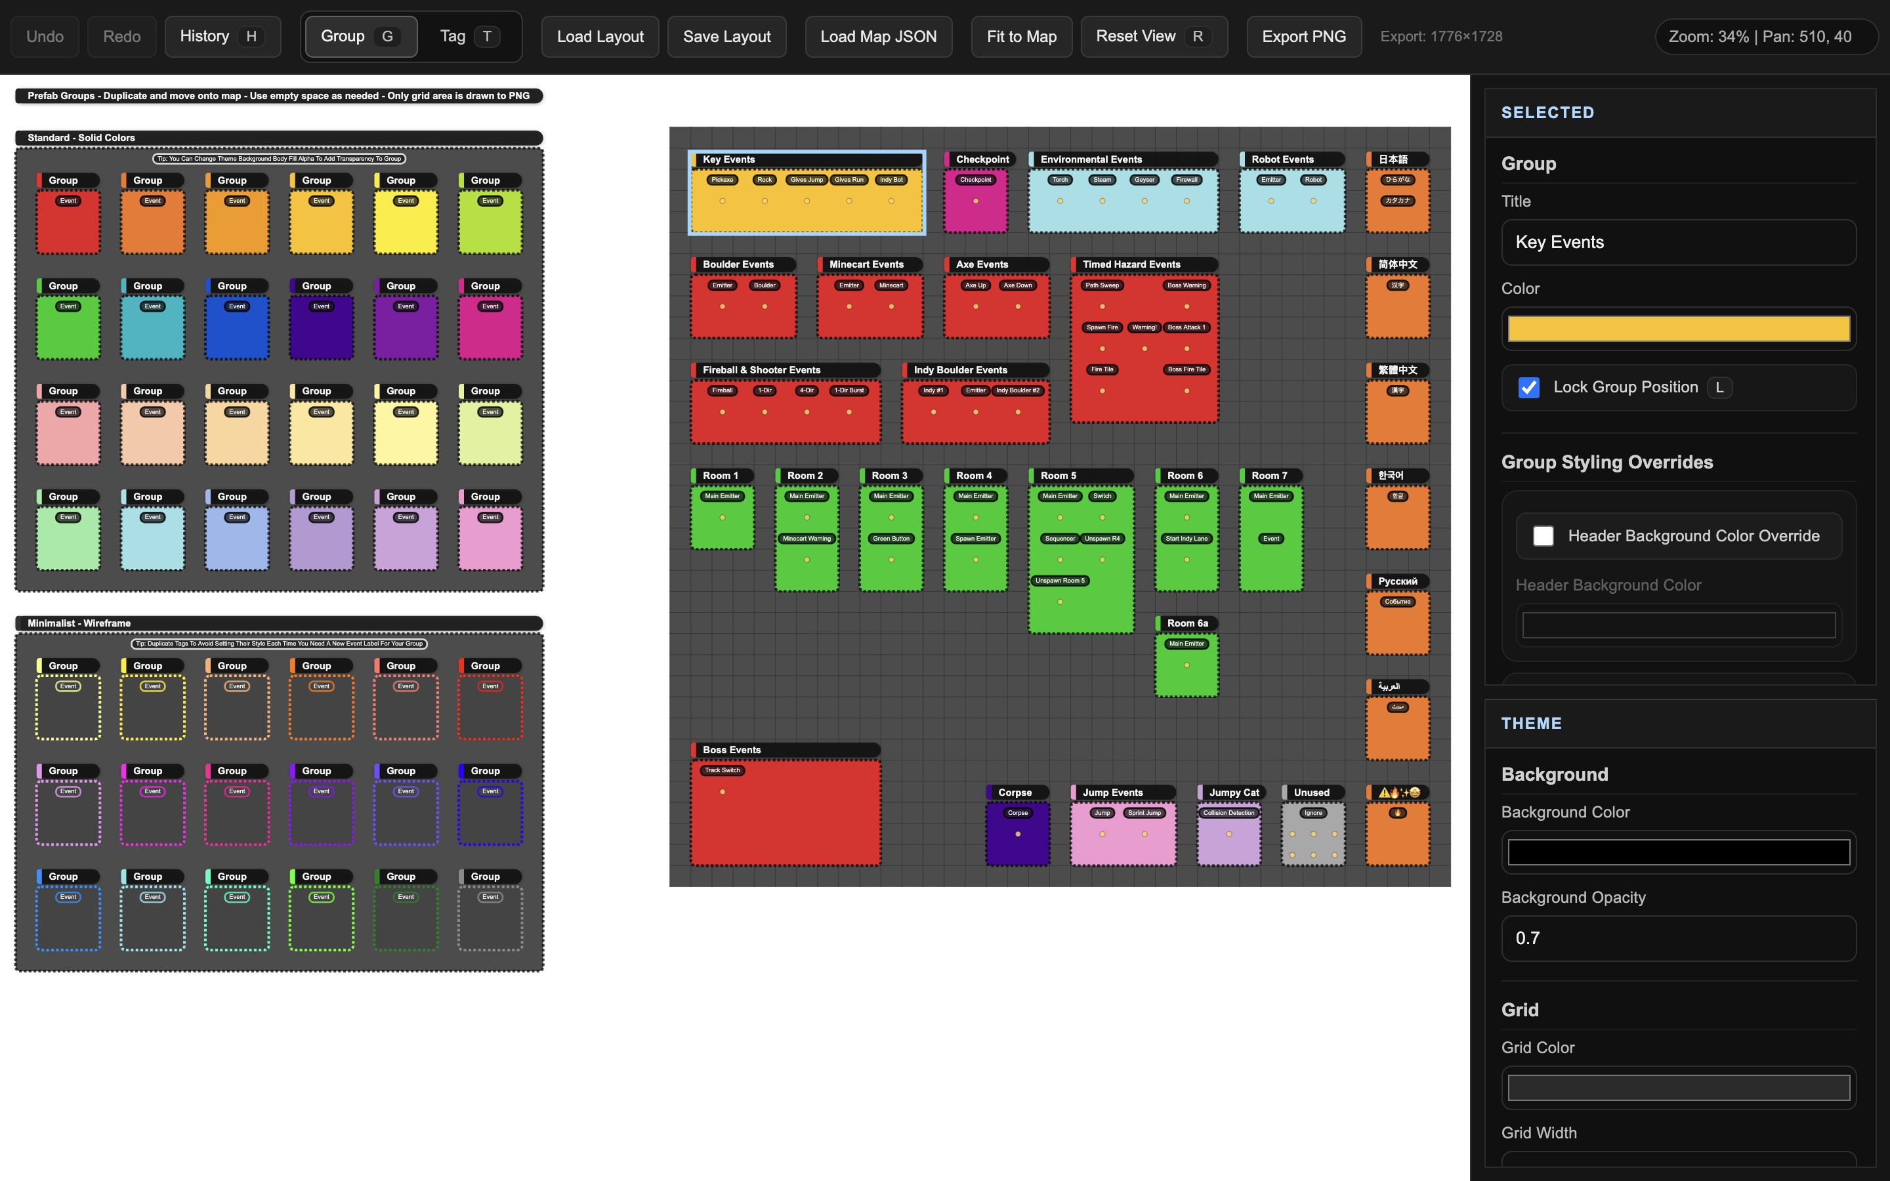
Task: Click the Pickaxe event tag
Action: click(722, 180)
